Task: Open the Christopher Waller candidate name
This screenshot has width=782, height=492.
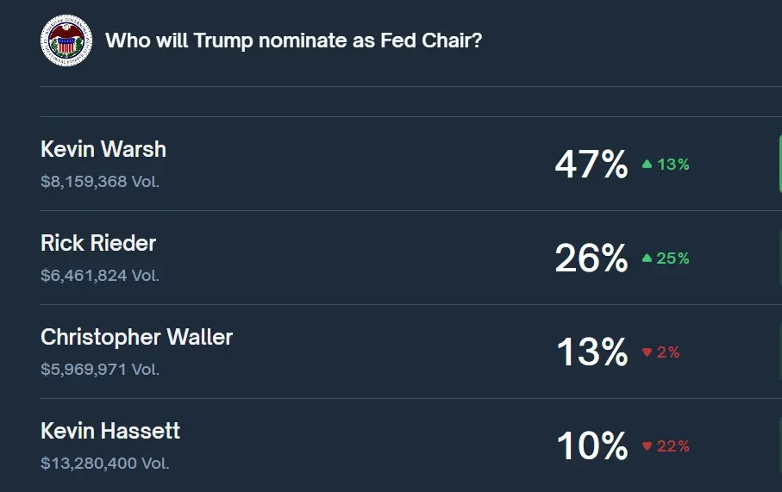Action: 136,337
